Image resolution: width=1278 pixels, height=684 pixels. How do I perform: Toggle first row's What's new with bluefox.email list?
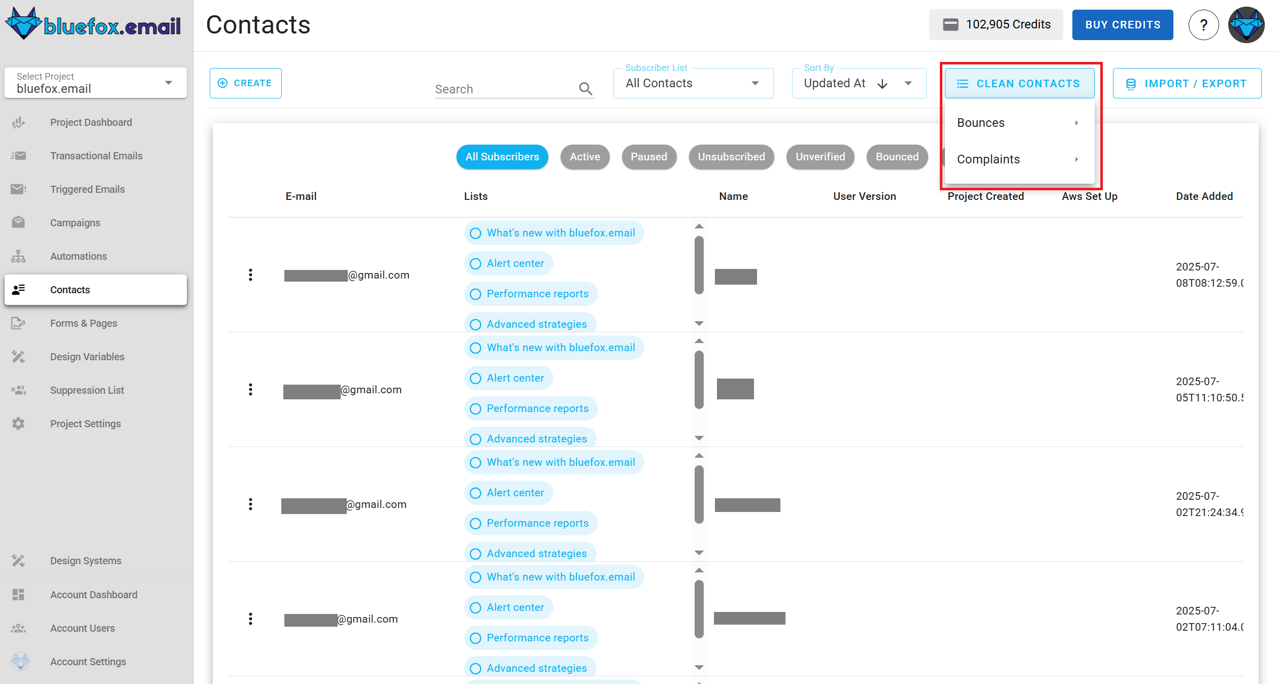(554, 233)
